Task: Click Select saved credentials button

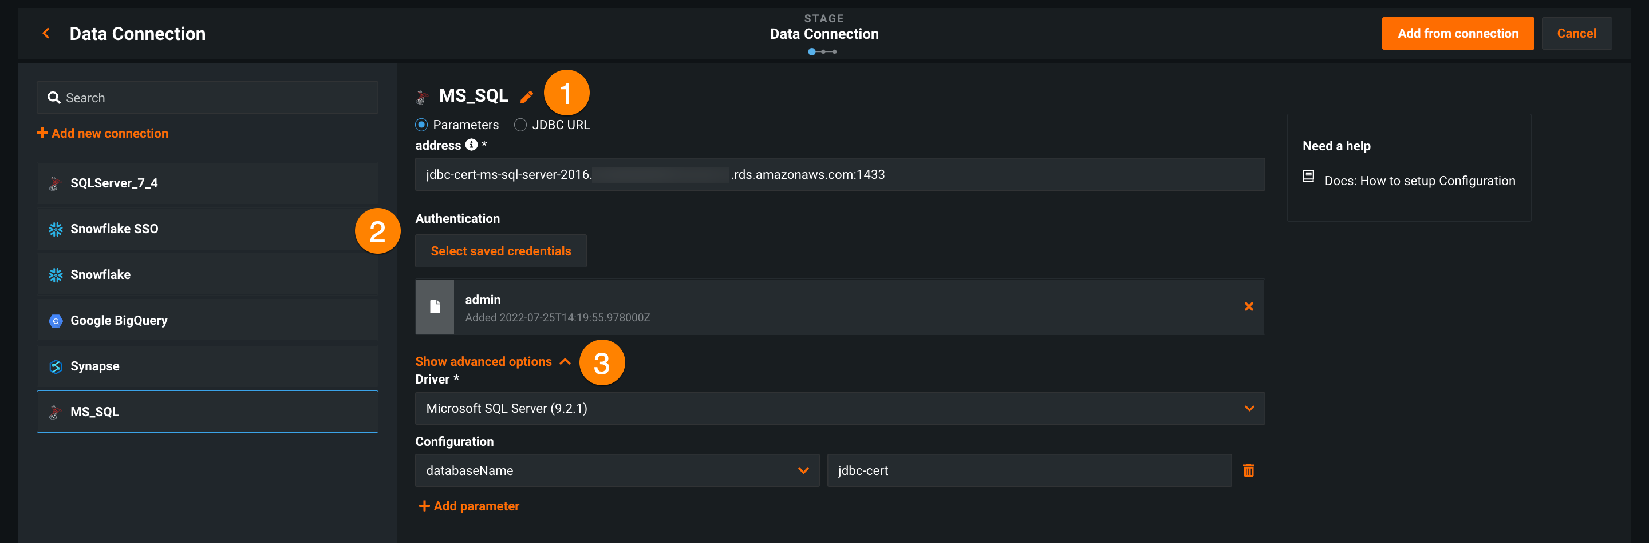Action: click(x=500, y=251)
